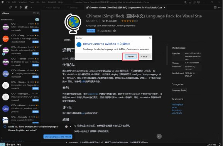
Task: Toggle the bottom panel layout icon
Action: point(190,2)
